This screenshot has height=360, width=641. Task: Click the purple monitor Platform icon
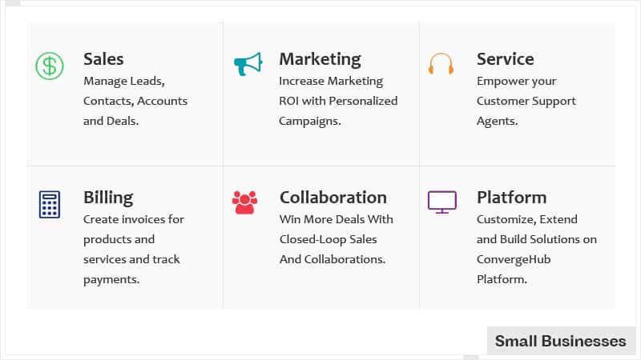[442, 202]
